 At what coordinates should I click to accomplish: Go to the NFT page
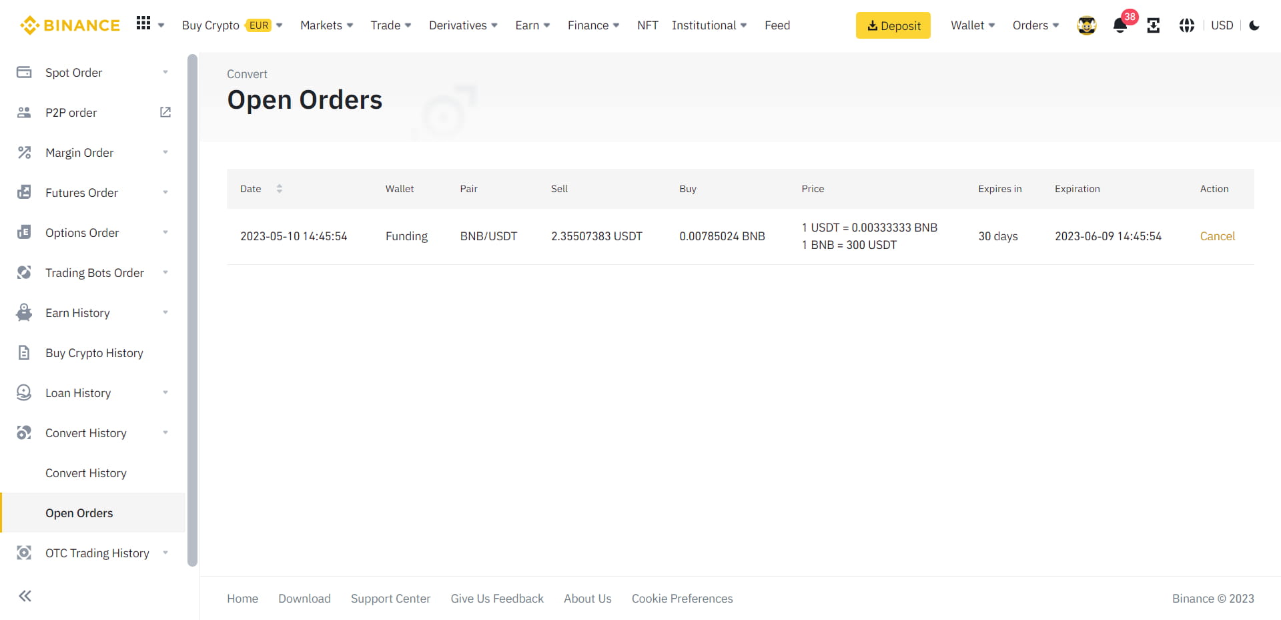click(648, 25)
